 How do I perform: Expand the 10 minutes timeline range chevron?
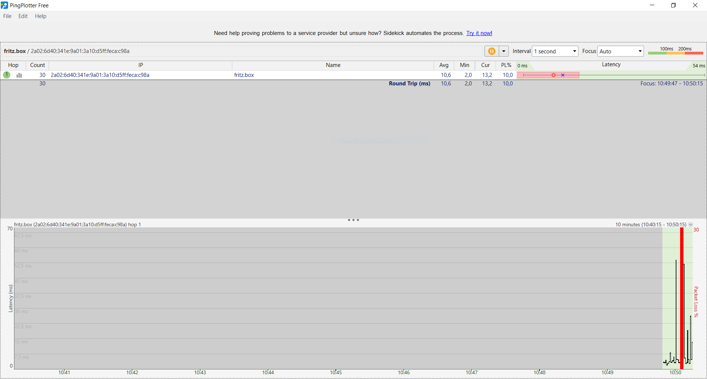point(691,224)
